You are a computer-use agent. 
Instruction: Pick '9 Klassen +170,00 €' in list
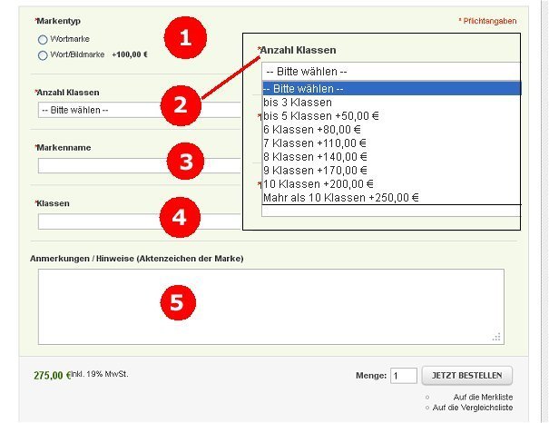point(315,170)
